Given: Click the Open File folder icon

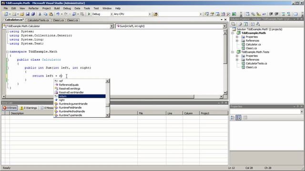Looking at the screenshot, I should click(22, 14).
